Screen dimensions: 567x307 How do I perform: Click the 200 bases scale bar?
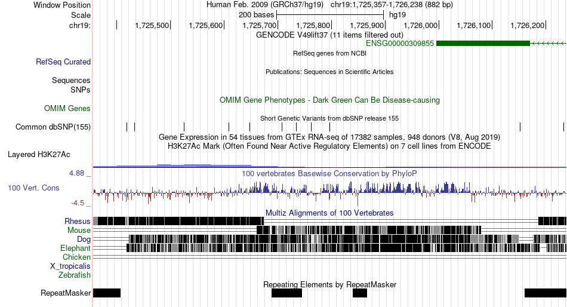pyautogui.click(x=330, y=15)
